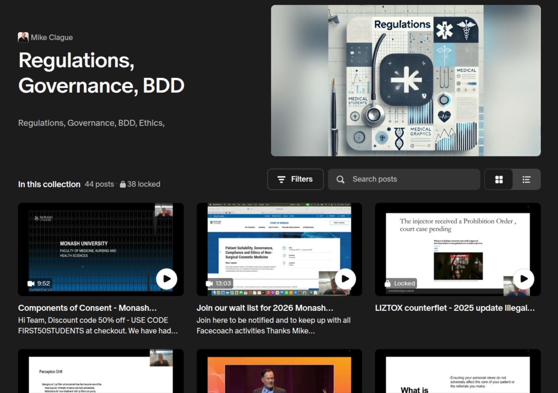This screenshot has width=558, height=393.
Task: Open Components of Consent - Monash post title
Action: (87, 308)
